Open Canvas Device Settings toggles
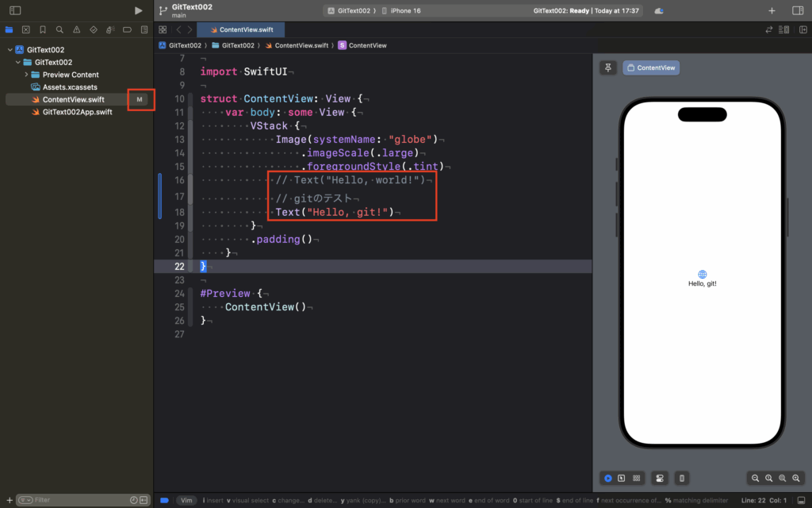 [x=660, y=478]
